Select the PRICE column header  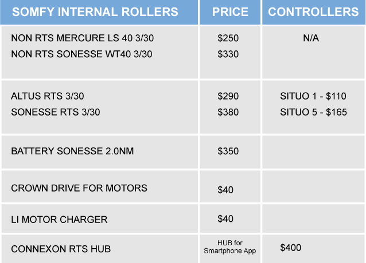pyautogui.click(x=230, y=12)
